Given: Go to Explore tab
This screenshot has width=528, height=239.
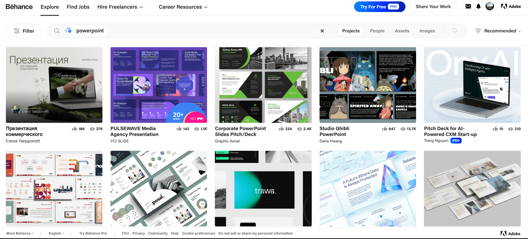Looking at the screenshot, I should click(50, 7).
